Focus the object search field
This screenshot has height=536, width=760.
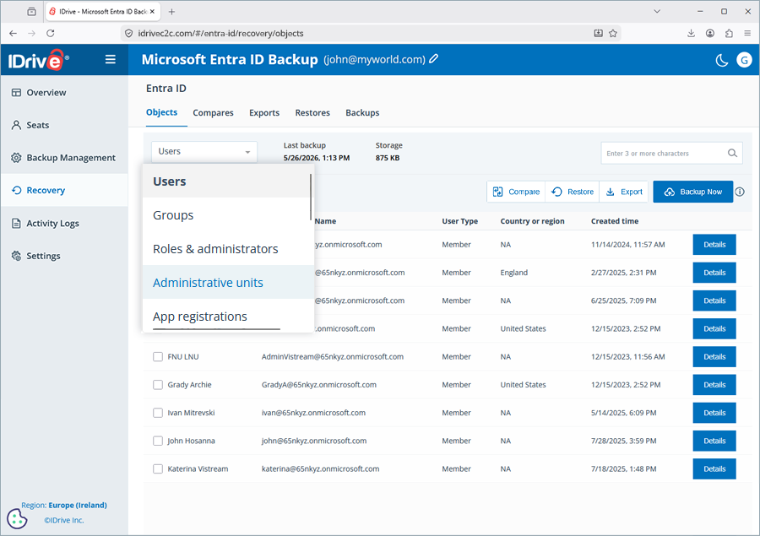672,153
